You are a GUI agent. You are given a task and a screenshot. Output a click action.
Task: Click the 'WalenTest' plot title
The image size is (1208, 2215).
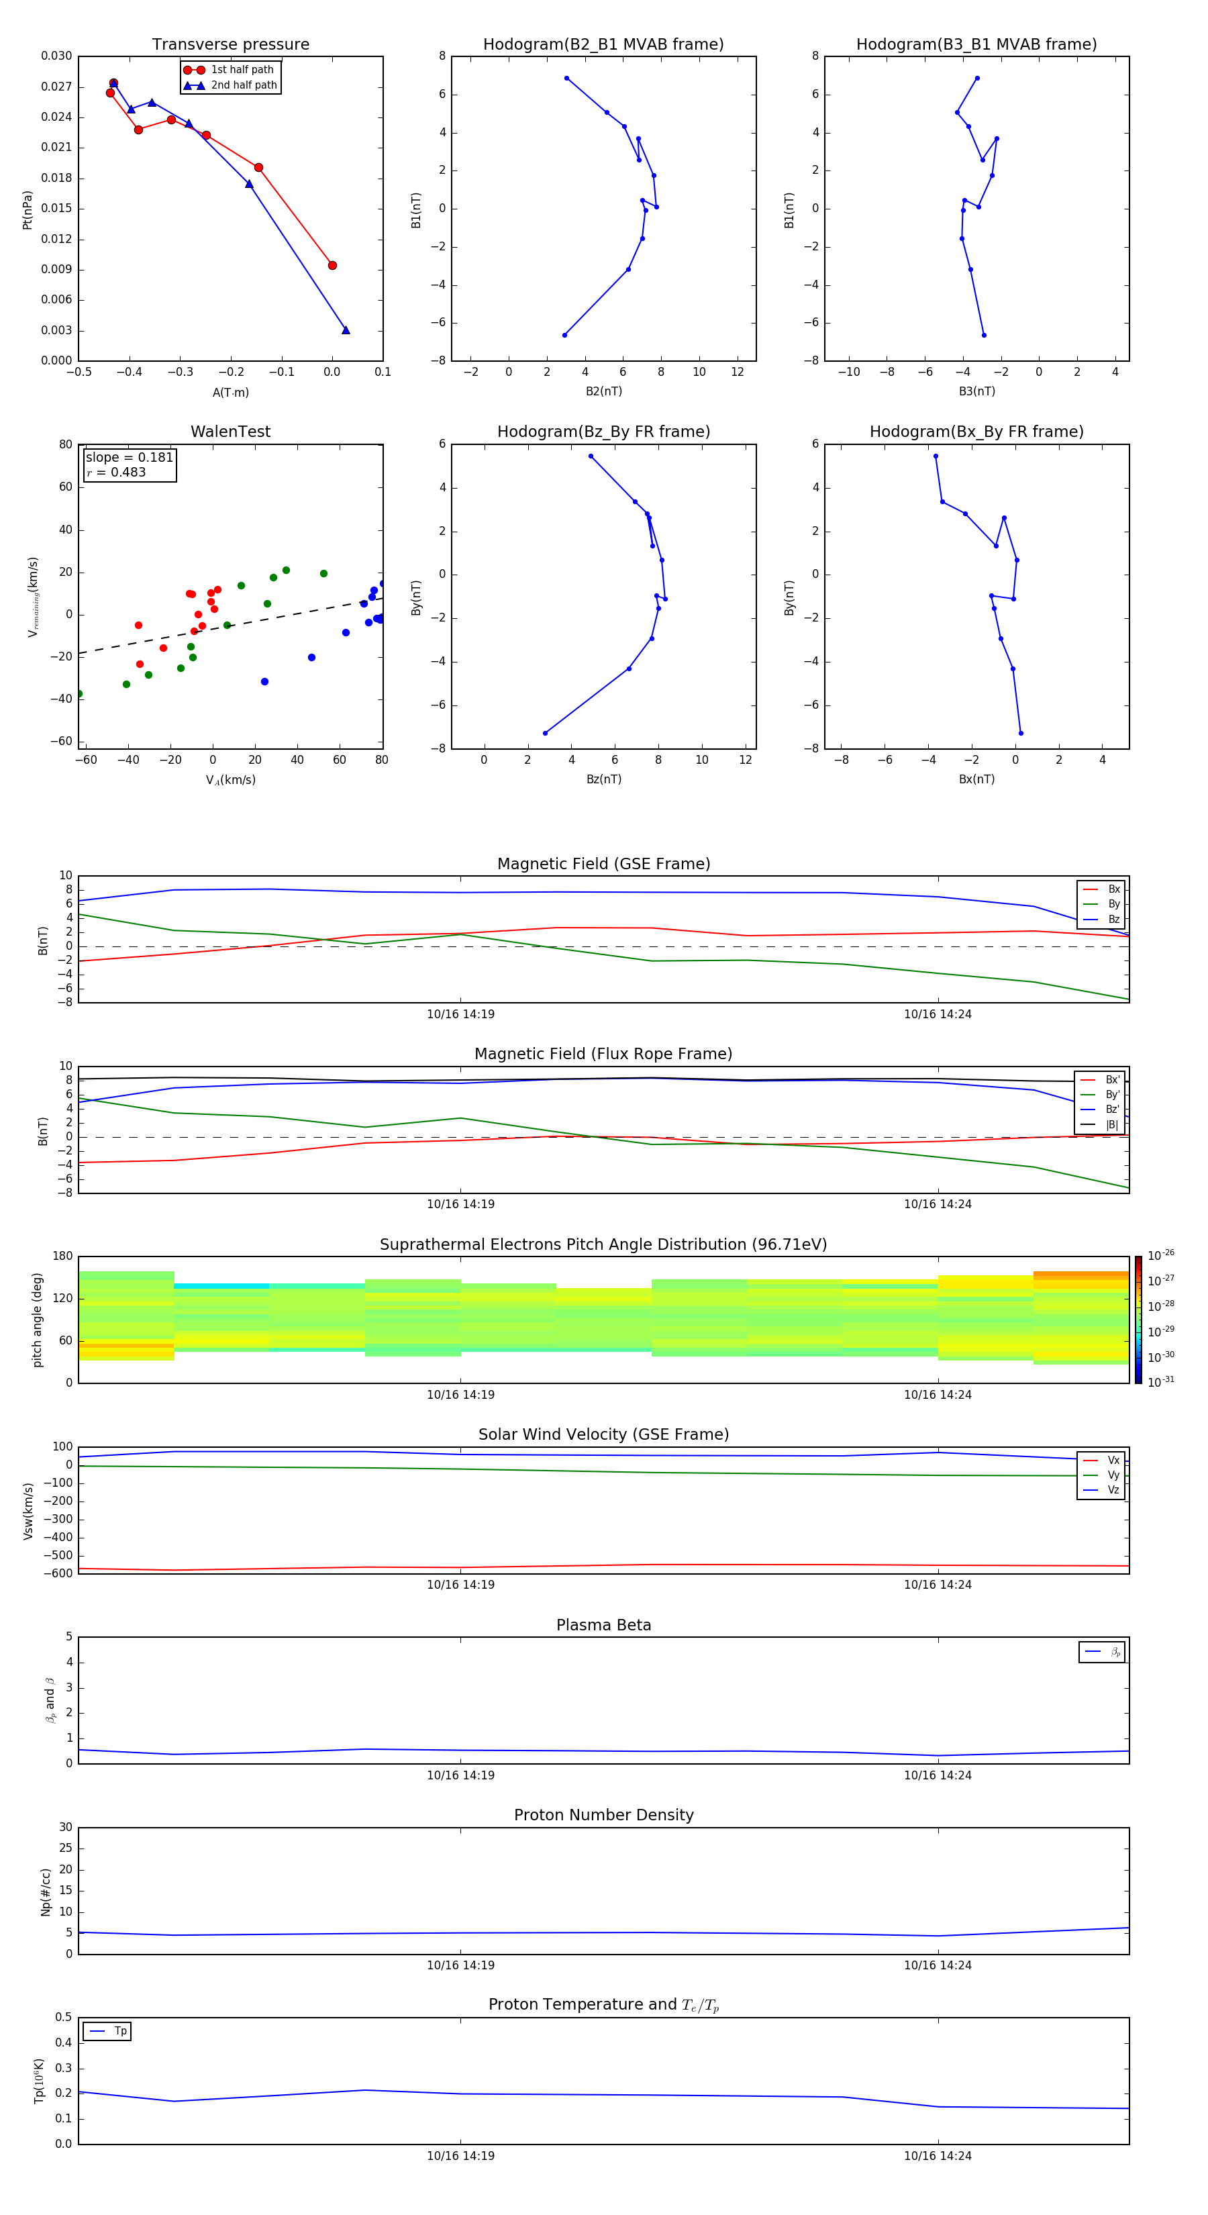tap(230, 432)
